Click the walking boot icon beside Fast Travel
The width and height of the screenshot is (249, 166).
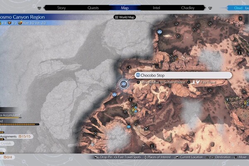click(193, 82)
